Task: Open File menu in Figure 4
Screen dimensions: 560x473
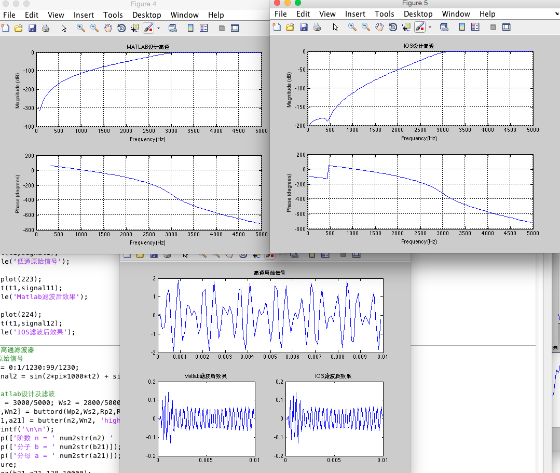Action: click(9, 15)
